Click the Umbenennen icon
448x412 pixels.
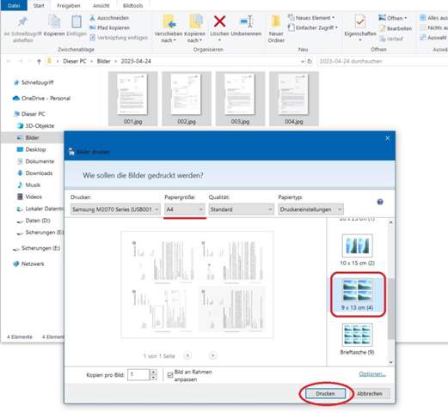(246, 21)
